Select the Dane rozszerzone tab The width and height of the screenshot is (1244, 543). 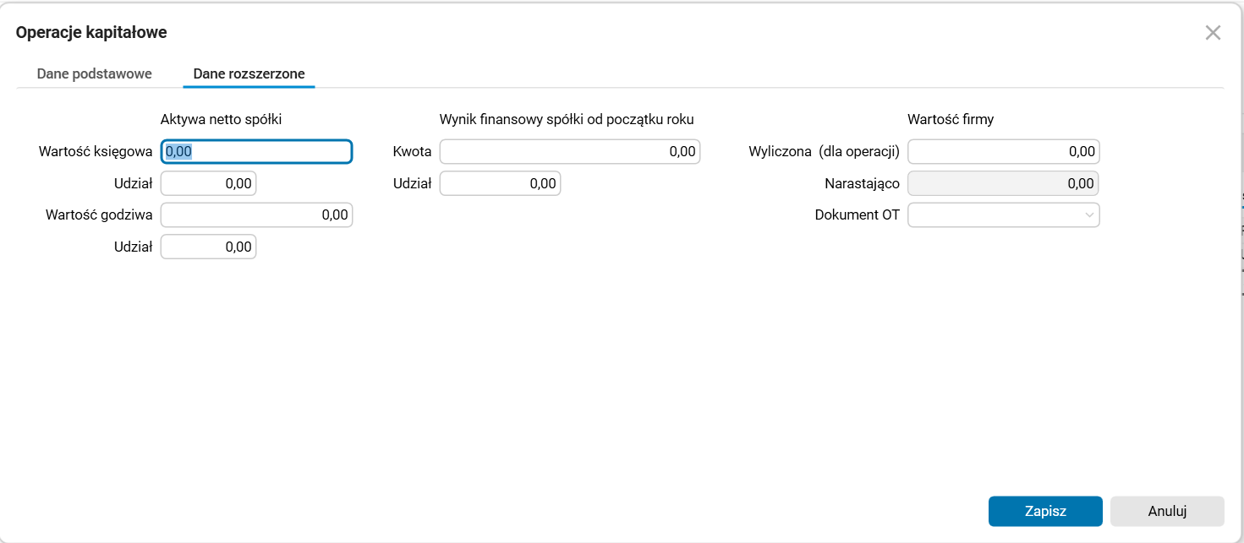click(248, 73)
